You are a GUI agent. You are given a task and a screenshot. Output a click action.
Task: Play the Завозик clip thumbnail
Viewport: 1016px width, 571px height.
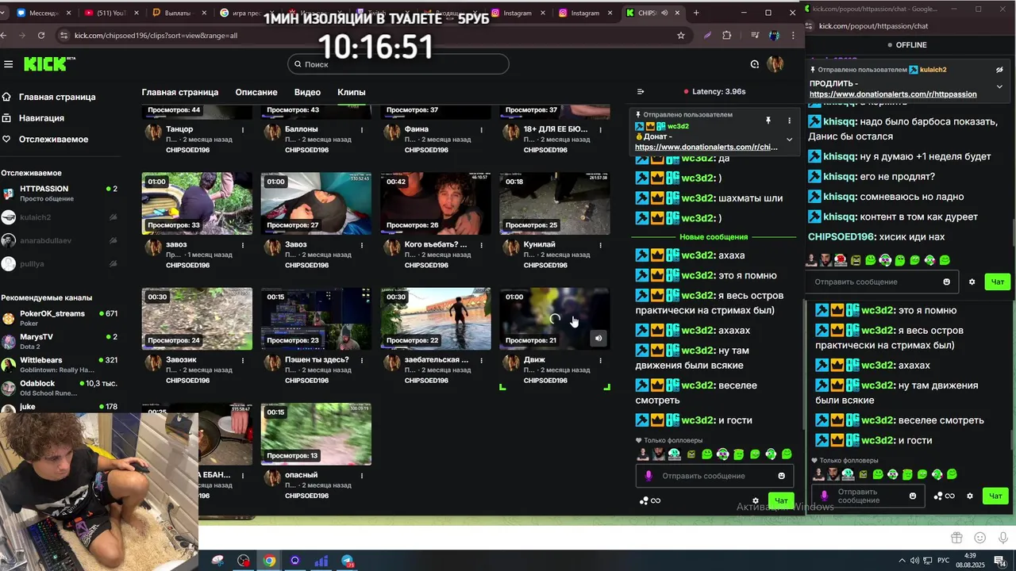[x=197, y=318]
